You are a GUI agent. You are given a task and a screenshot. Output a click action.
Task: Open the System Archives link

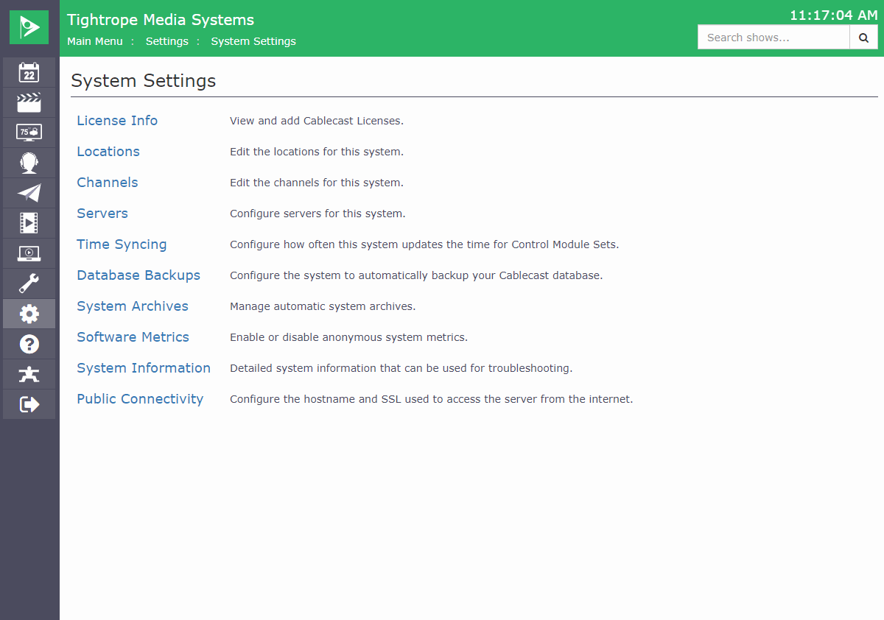tap(133, 306)
